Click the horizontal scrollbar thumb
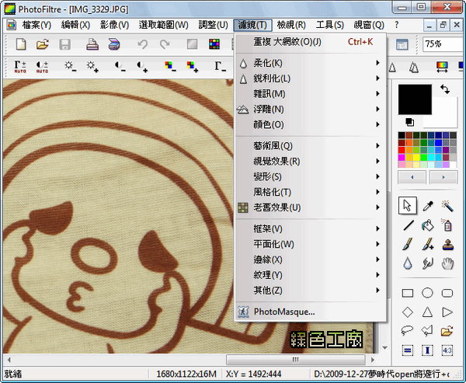Screen dimensions: 466x383 pyautogui.click(x=295, y=360)
